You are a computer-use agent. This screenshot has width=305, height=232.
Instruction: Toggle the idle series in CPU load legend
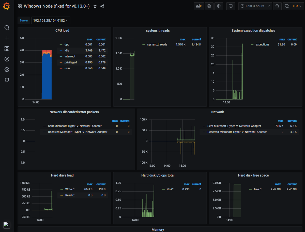coord(67,51)
